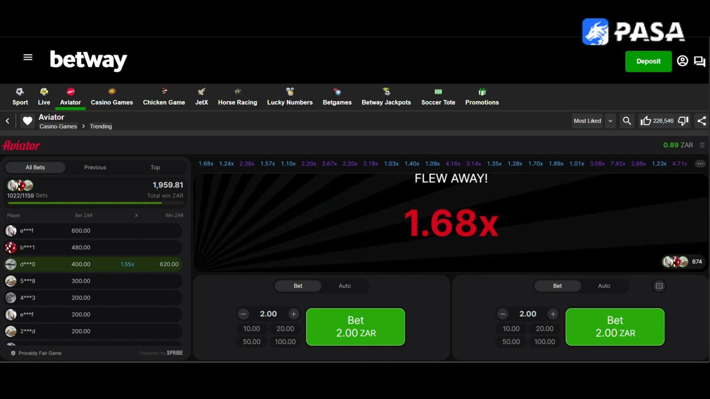710x399 pixels.
Task: Open Betway Jackpots section
Action: (386, 97)
